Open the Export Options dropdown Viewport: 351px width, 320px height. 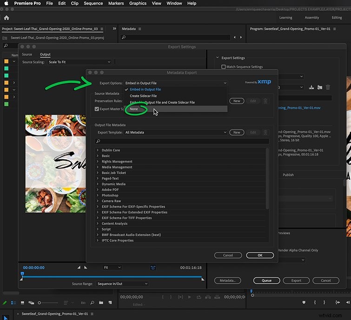pos(176,83)
